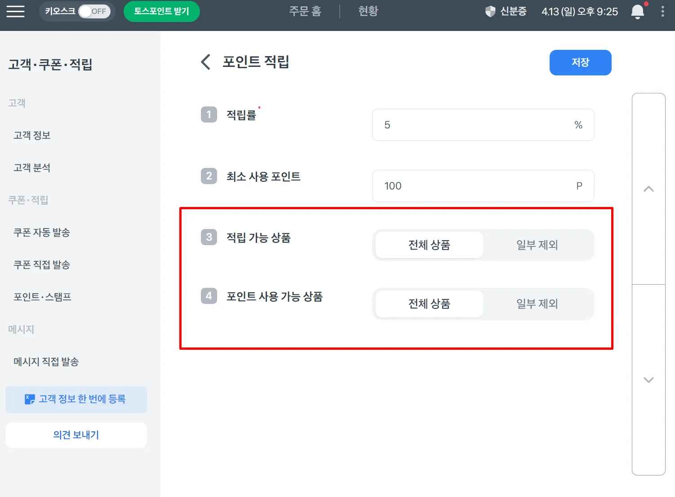Click the 저장 button
675x497 pixels.
(x=580, y=62)
